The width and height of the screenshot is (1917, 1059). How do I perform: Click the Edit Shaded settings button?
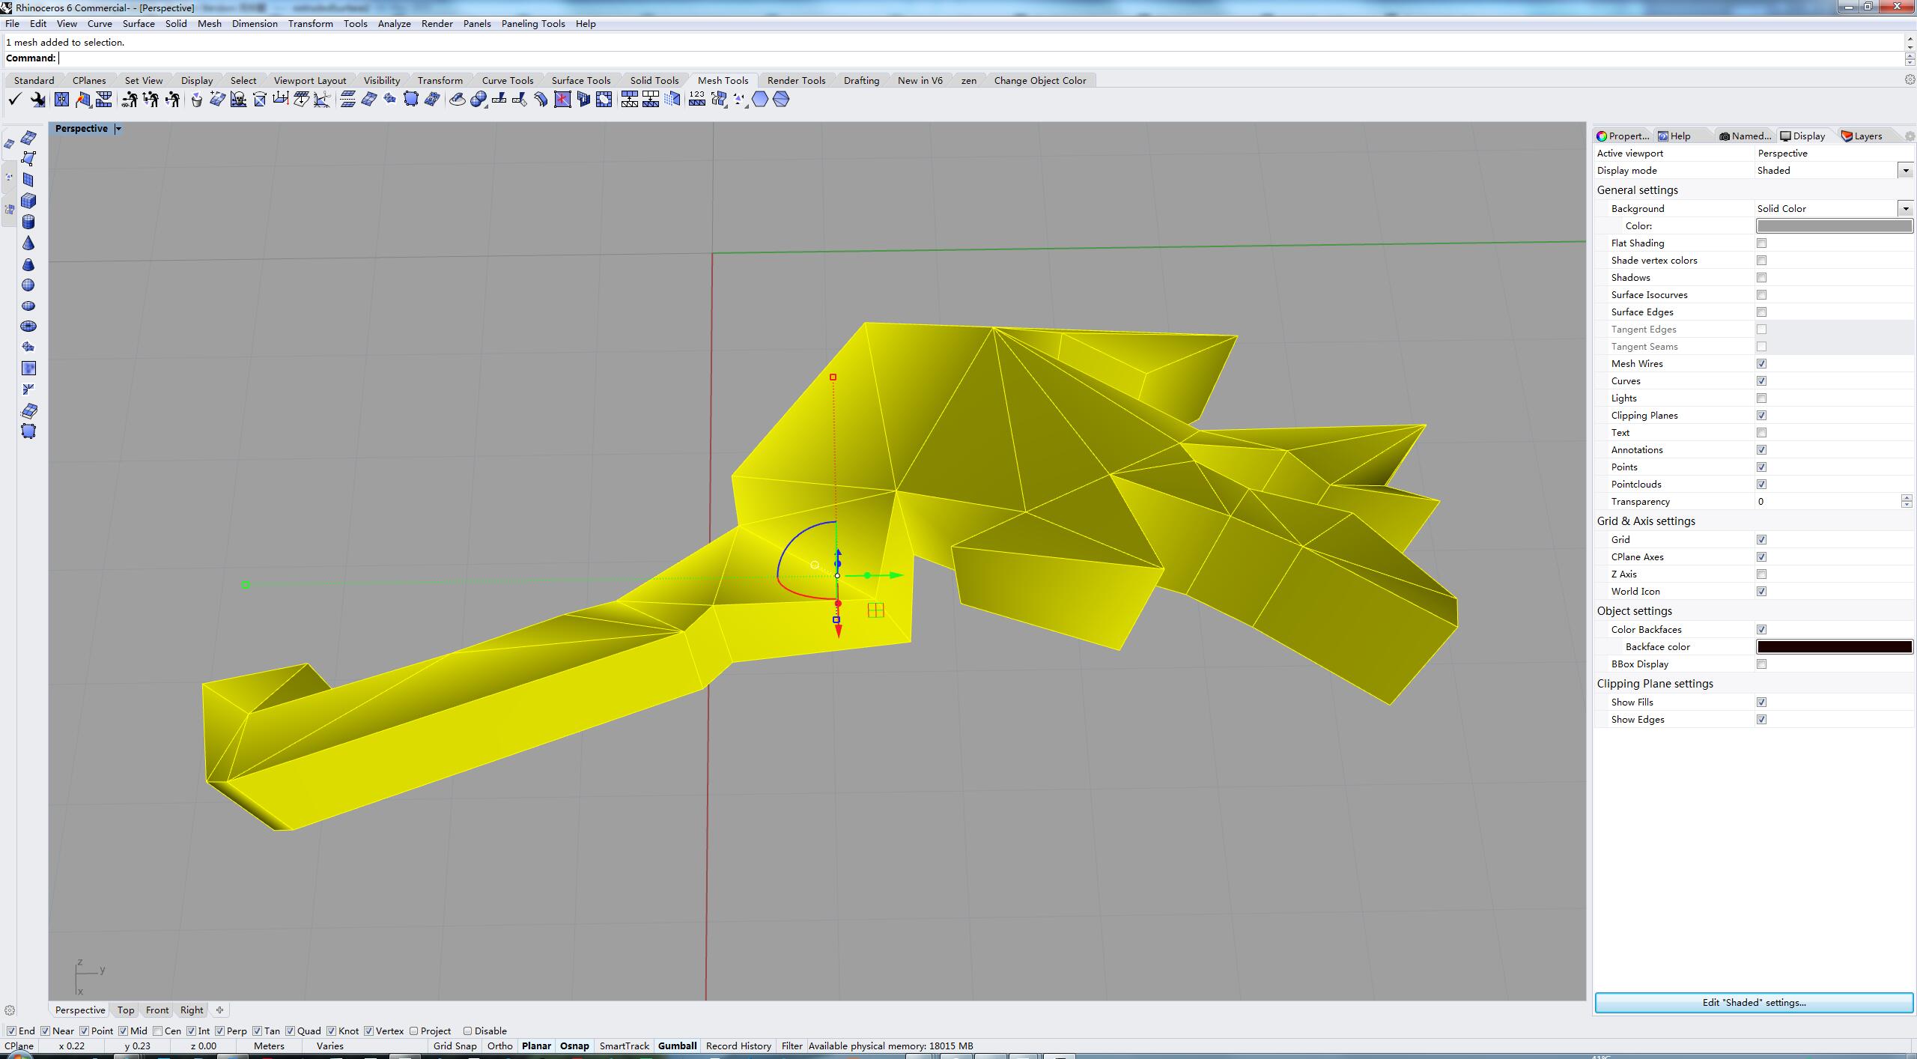1755,1002
